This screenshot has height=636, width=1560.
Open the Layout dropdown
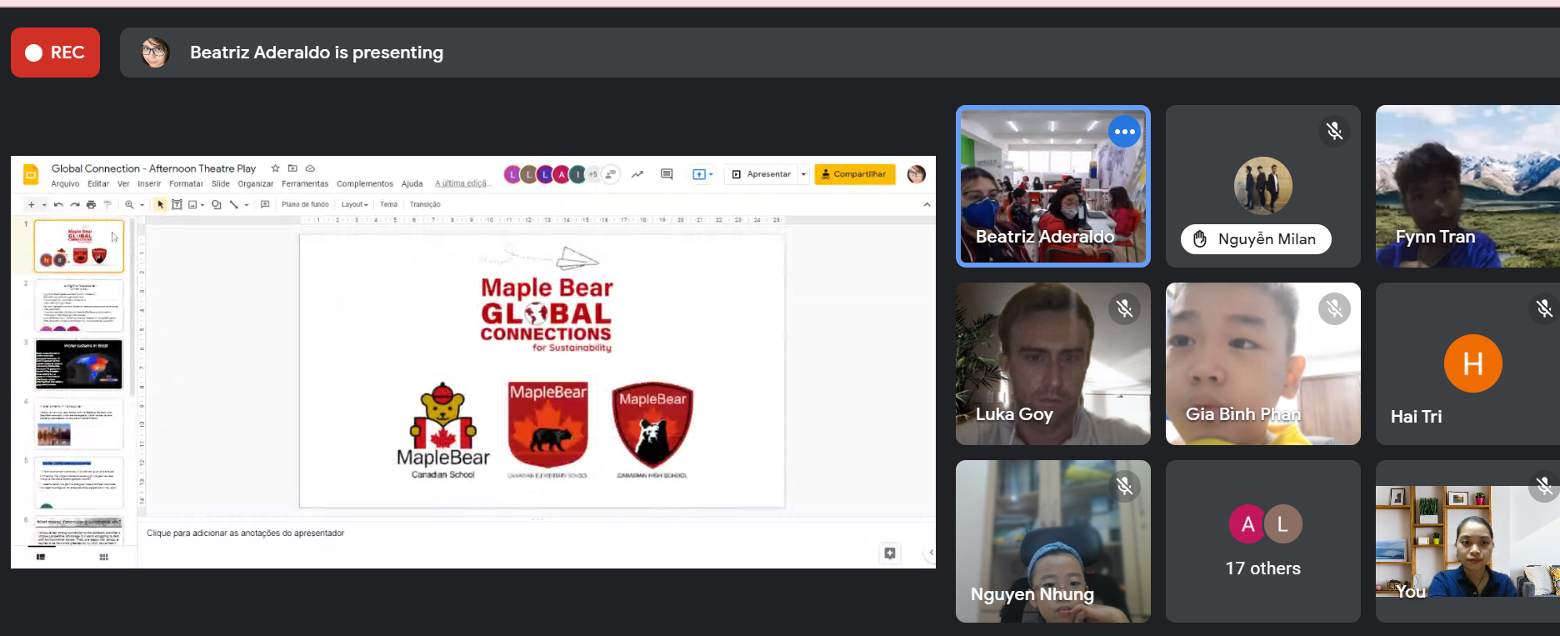coord(355,204)
